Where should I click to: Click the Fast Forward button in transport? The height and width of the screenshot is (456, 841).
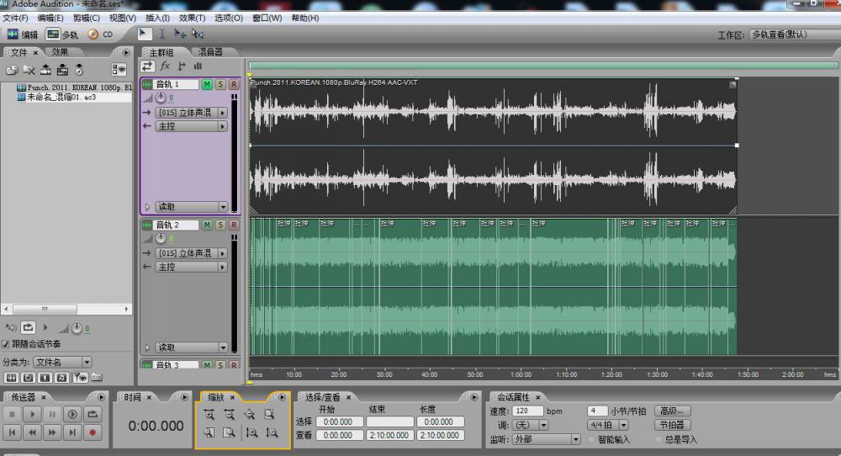point(52,432)
